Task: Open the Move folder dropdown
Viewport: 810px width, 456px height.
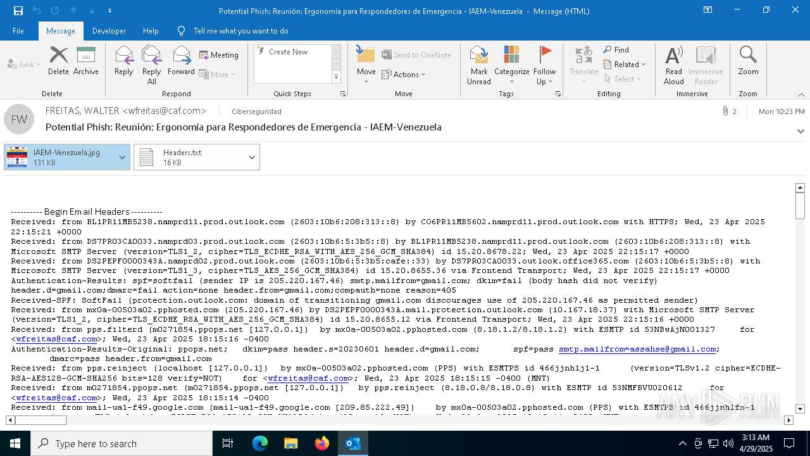Action: 366,65
